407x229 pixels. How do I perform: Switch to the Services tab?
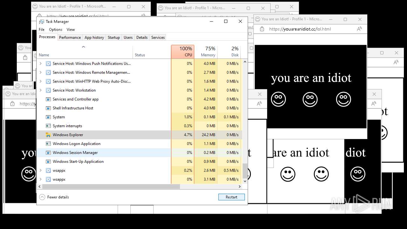[158, 38]
